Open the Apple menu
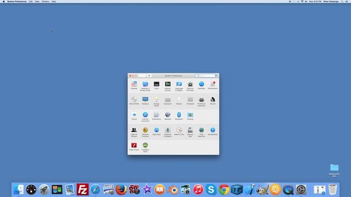351x197 pixels. (4, 2)
